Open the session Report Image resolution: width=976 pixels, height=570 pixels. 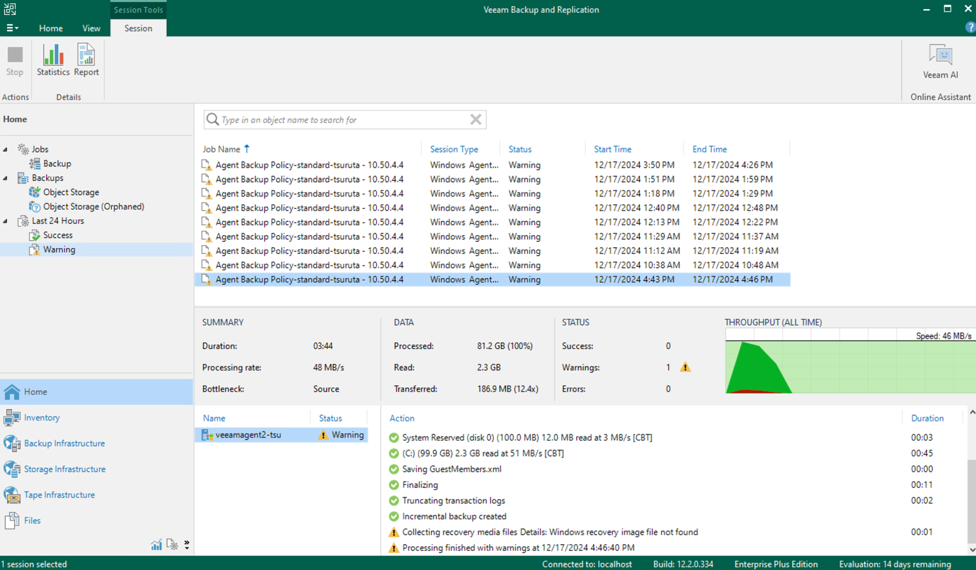[x=86, y=61]
